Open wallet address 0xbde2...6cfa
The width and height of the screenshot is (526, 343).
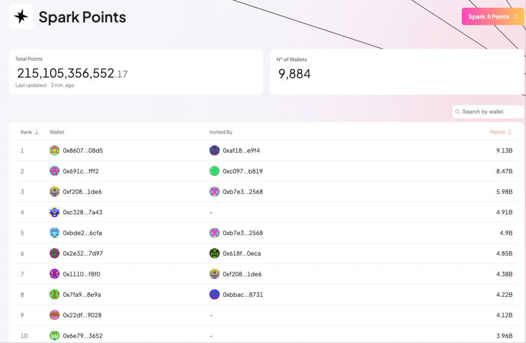coord(82,233)
